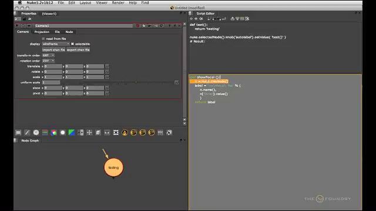Viewport: 376px width, 211px height.
Task: Click the clear output icon in Script Editor
Action: [247, 19]
